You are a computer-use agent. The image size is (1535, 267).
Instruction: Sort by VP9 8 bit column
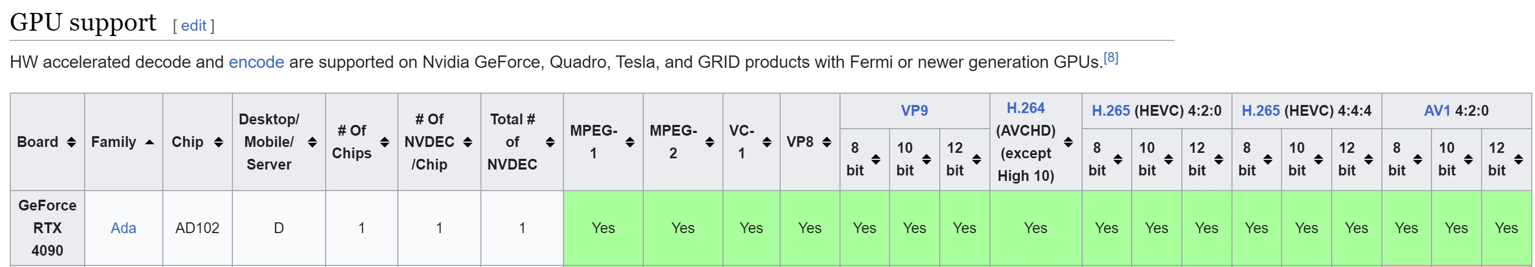[876, 159]
